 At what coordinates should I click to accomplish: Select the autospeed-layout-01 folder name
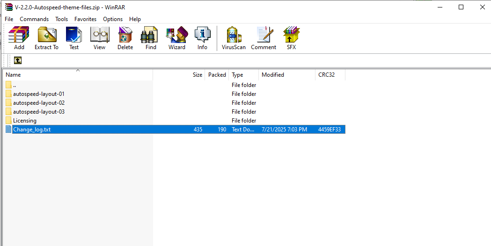coord(39,94)
